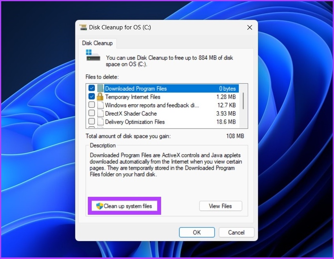This screenshot has width=334, height=259.
Task: Click the page icon beside Delivery Optimization Files
Action: click(100, 122)
